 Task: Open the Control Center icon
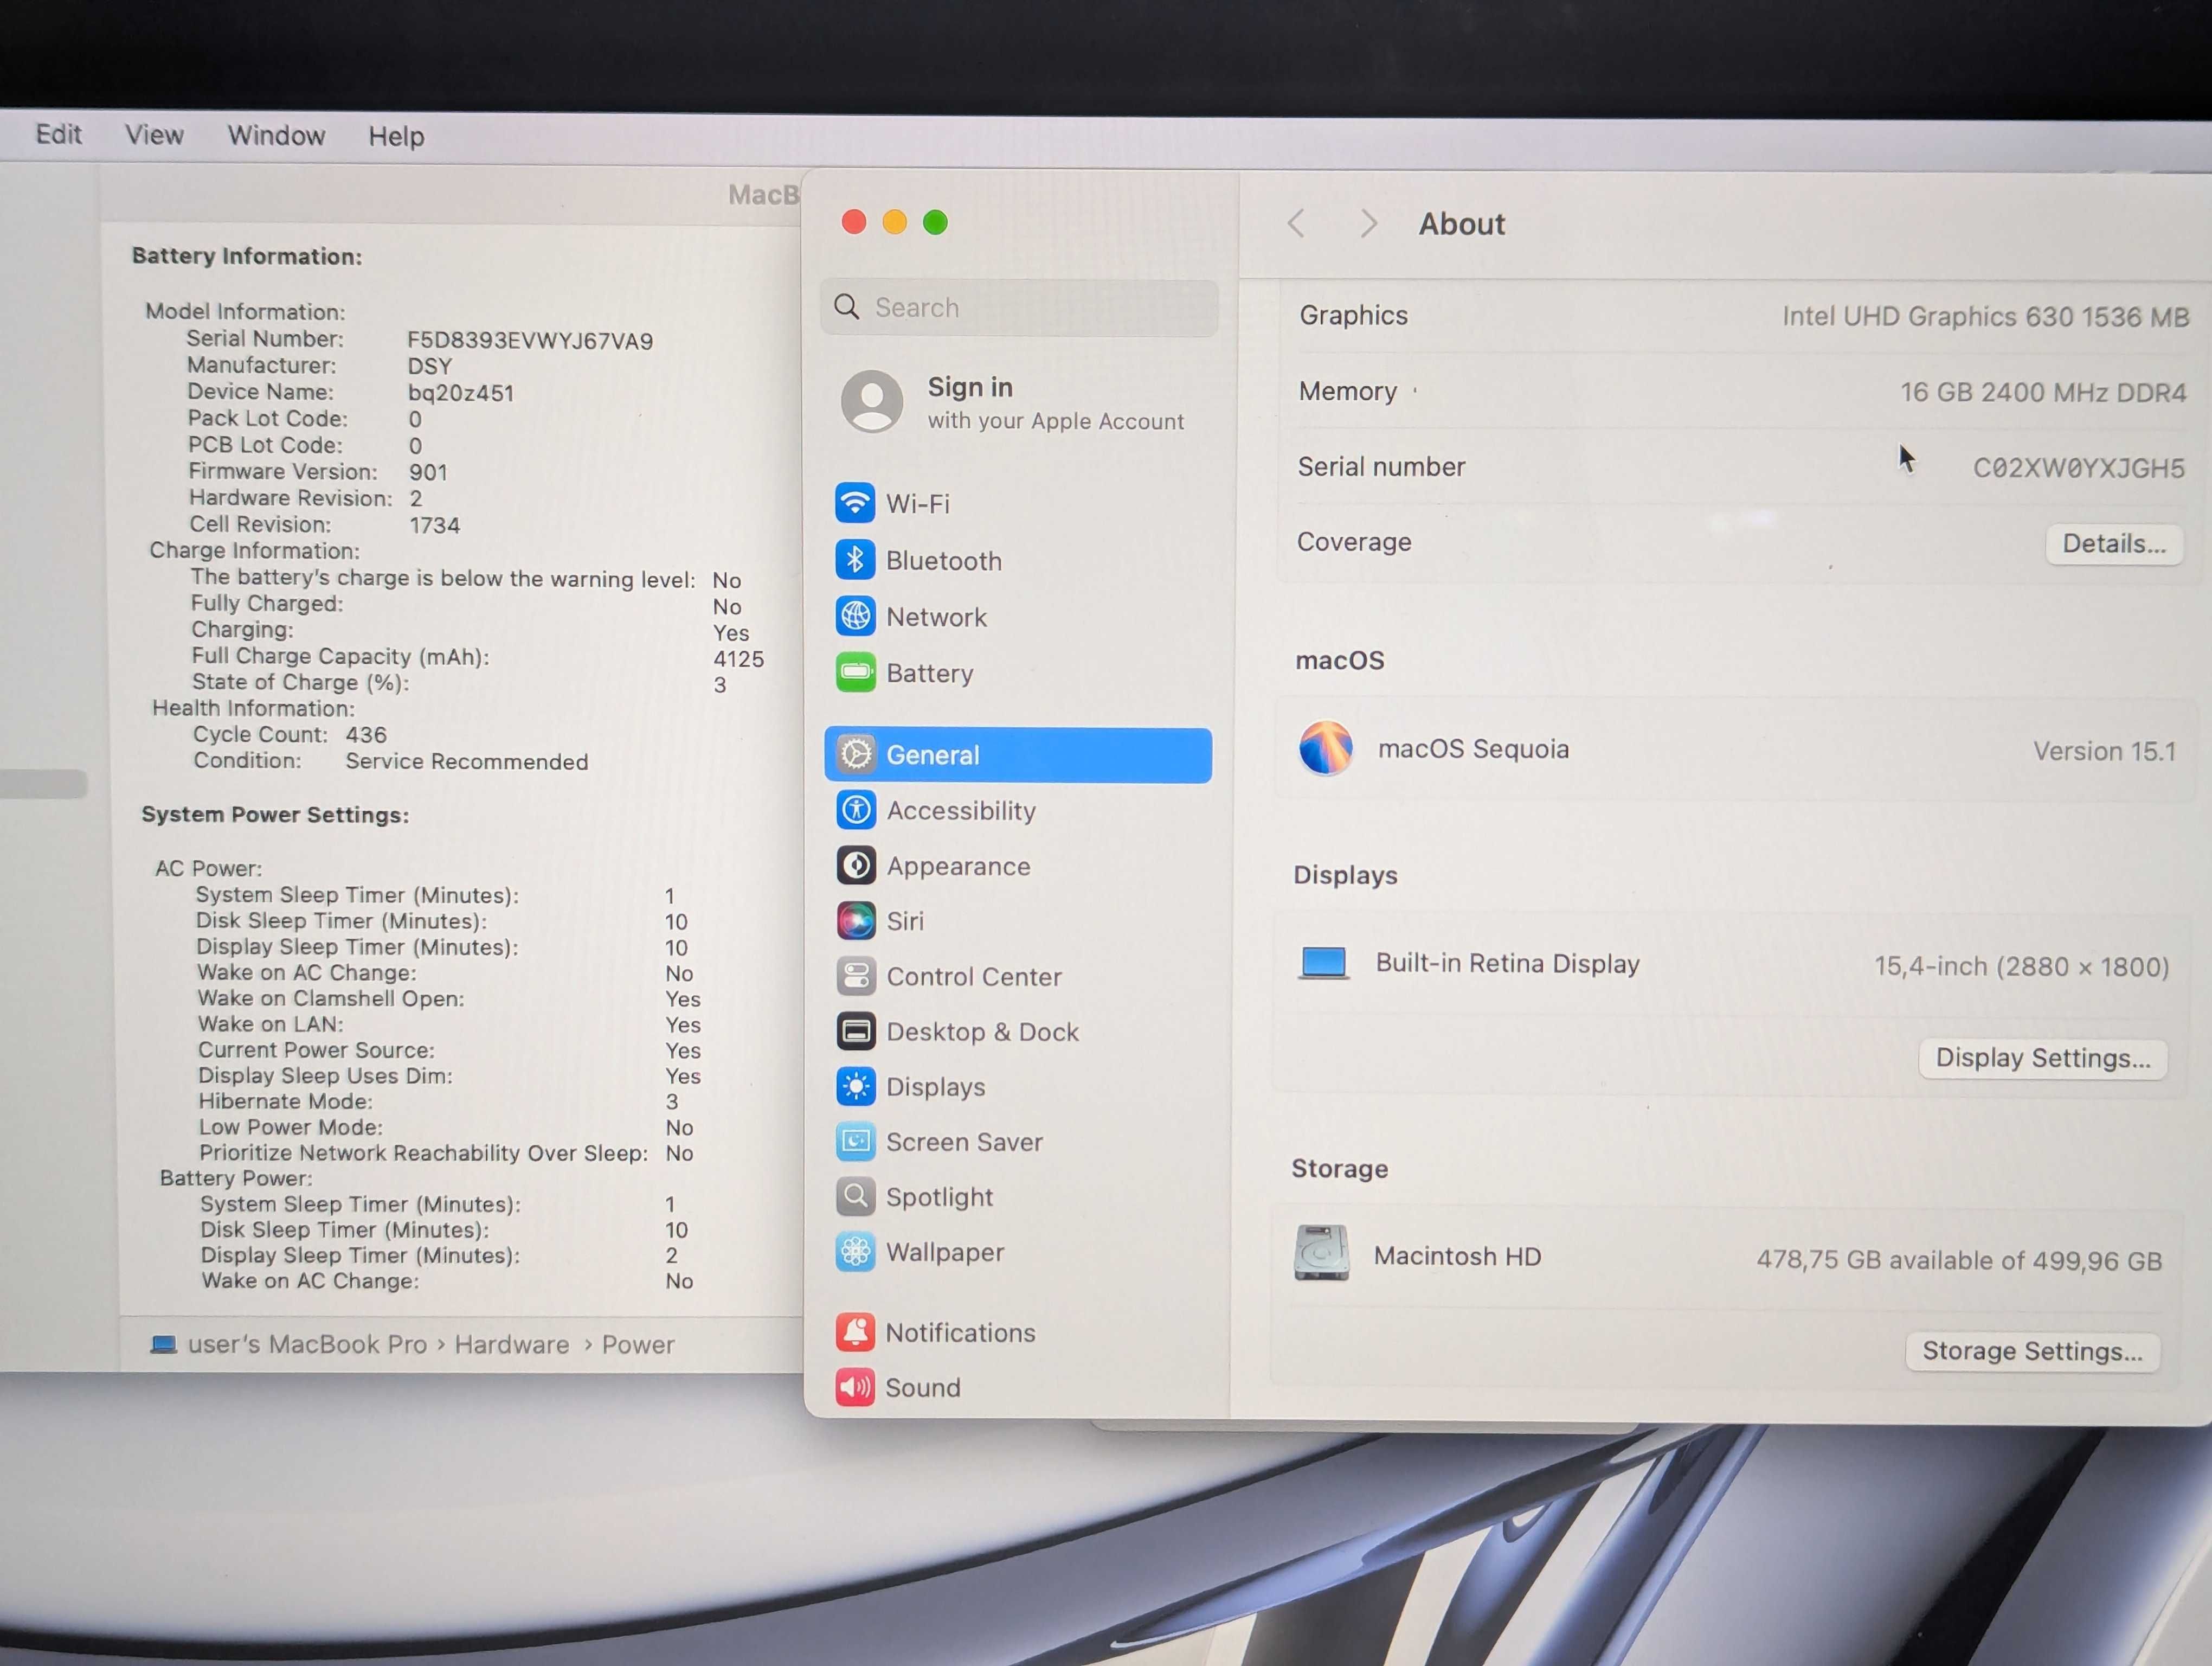point(856,976)
